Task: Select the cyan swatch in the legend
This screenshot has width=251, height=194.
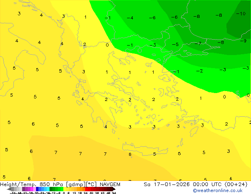Action: [x=48, y=189]
